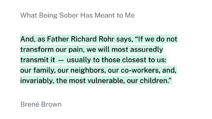Image resolution: width=212 pixels, height=119 pixels.
Task: Click the line beginning "transmit it"
Action: (93, 60)
